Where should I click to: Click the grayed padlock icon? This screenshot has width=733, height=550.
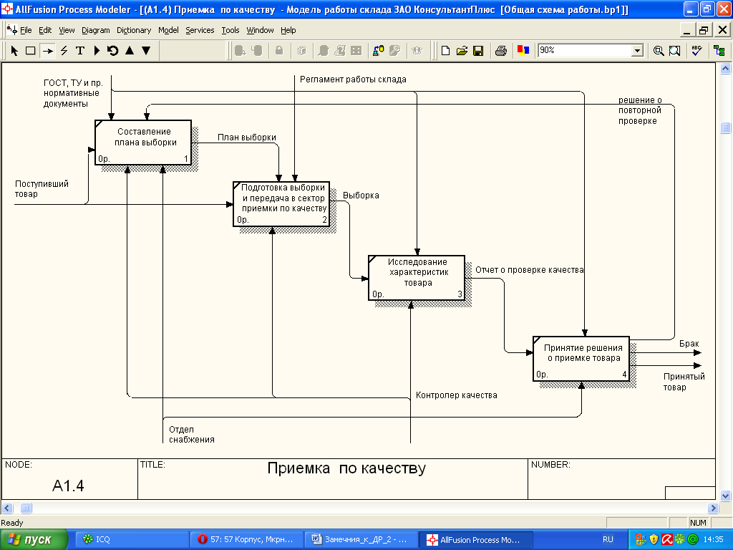pos(279,51)
